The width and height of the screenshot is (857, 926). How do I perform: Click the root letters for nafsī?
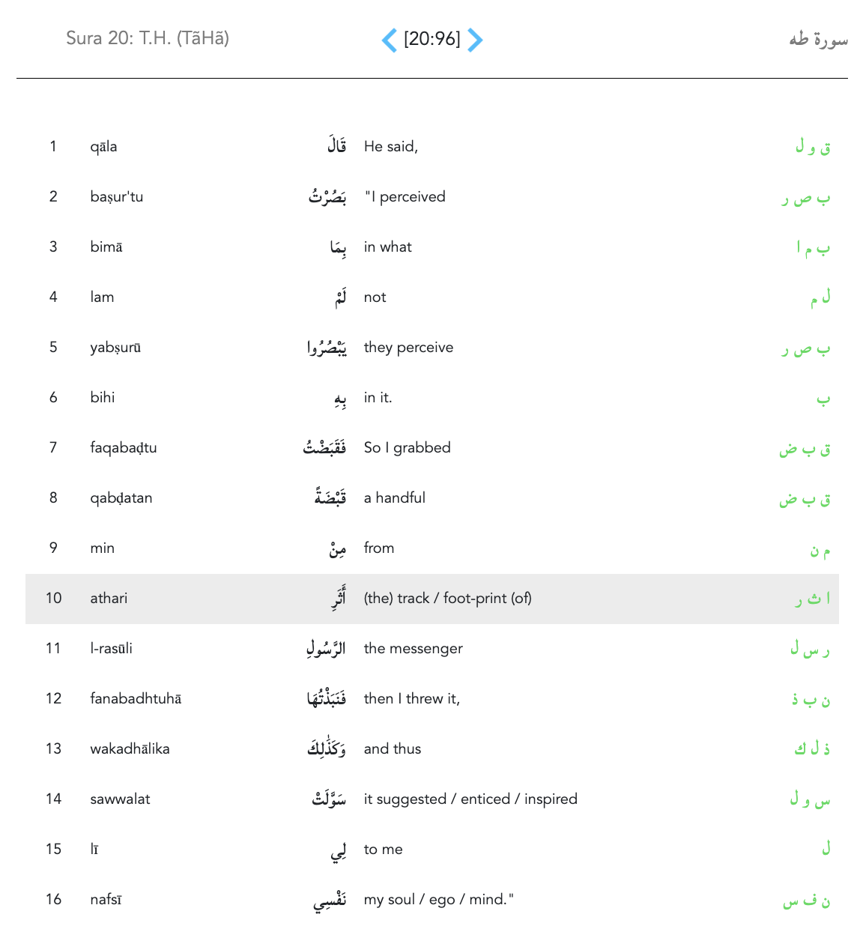[806, 901]
